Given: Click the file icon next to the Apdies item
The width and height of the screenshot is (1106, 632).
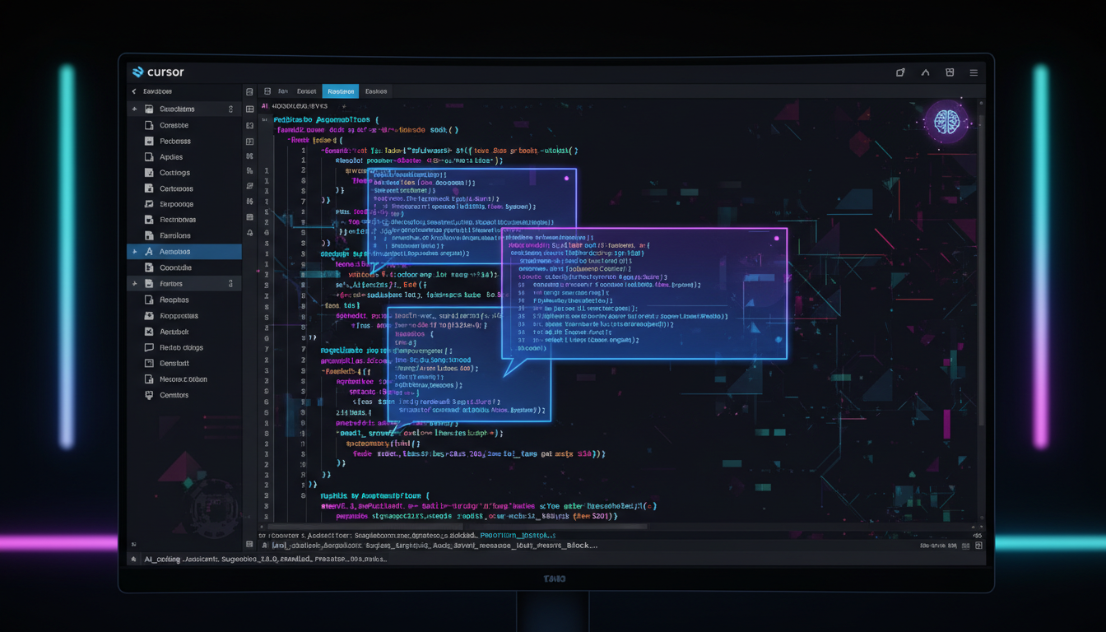Looking at the screenshot, I should pyautogui.click(x=149, y=156).
